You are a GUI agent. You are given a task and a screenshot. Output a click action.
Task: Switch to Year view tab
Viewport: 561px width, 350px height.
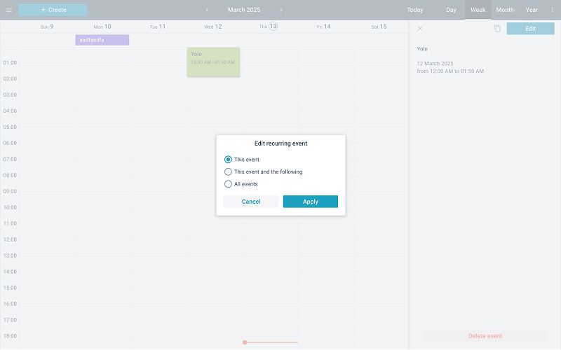(x=532, y=10)
